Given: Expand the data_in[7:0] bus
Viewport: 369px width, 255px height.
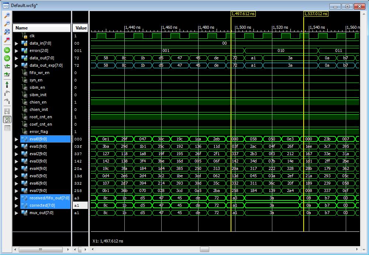Looking at the screenshot, I should (16, 43).
